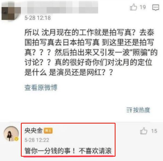Like the top comment with thumbs-up icon
163x161 pixels.
point(133,7)
